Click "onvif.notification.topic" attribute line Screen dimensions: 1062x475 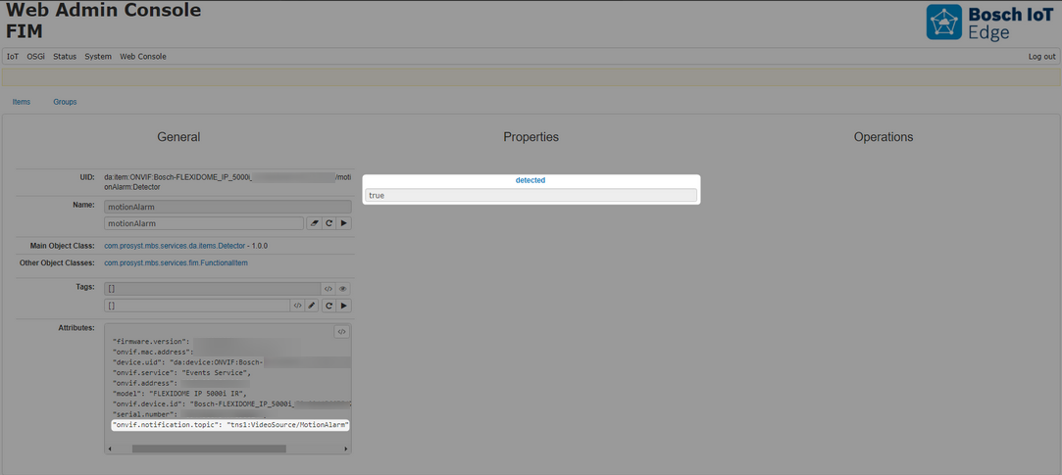coord(230,425)
